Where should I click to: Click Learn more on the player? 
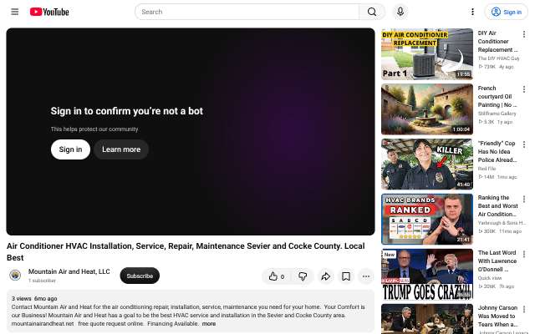pos(121,149)
